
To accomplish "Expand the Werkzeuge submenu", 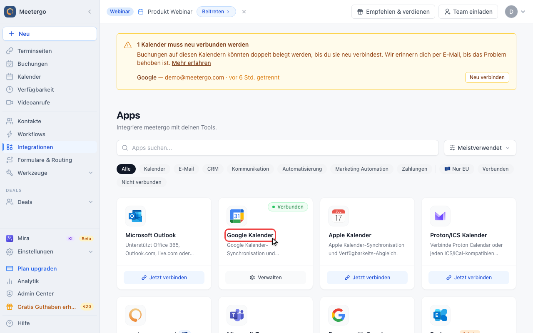I will click(91, 173).
